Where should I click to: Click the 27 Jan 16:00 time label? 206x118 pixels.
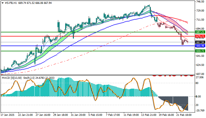point(43,115)
